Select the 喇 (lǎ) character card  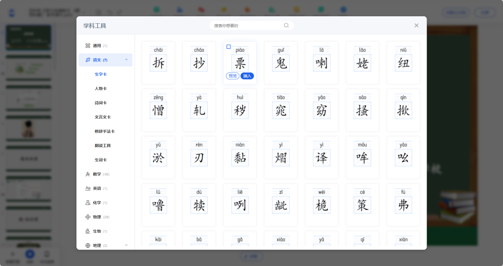321,63
